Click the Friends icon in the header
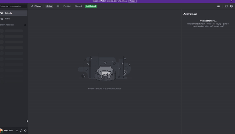 [x=32, y=6]
